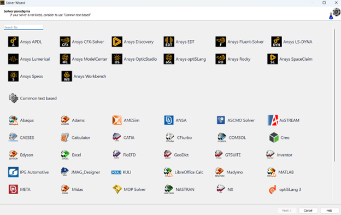Viewport: 341px width, 215px height.
Task: Select the CATIA icon
Action: (117, 137)
